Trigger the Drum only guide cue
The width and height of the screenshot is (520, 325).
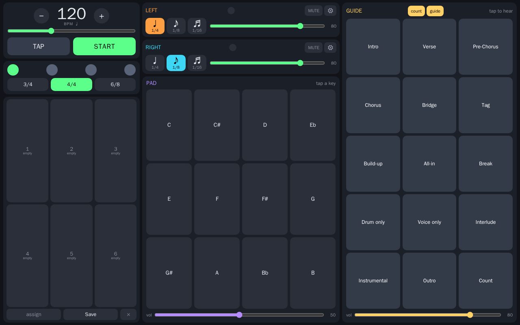(373, 222)
